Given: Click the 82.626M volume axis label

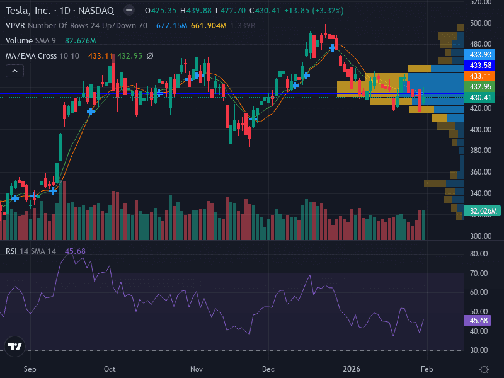Looking at the screenshot, I should click(x=482, y=211).
